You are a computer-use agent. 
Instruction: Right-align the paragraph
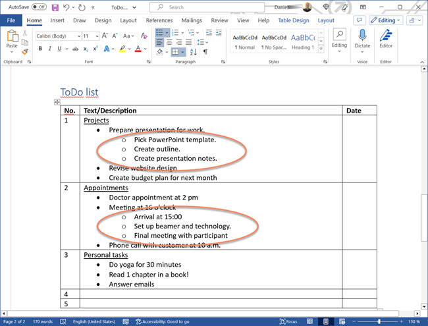[179, 42]
